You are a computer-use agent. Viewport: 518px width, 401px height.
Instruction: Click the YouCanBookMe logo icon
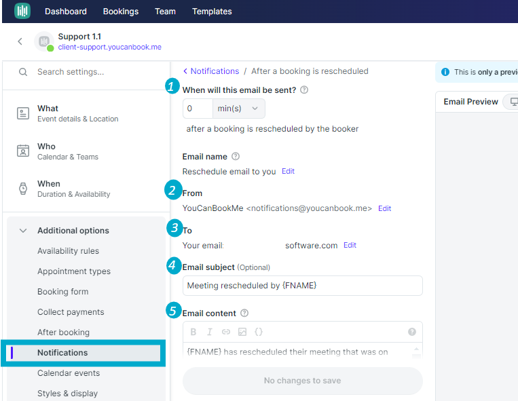point(22,11)
